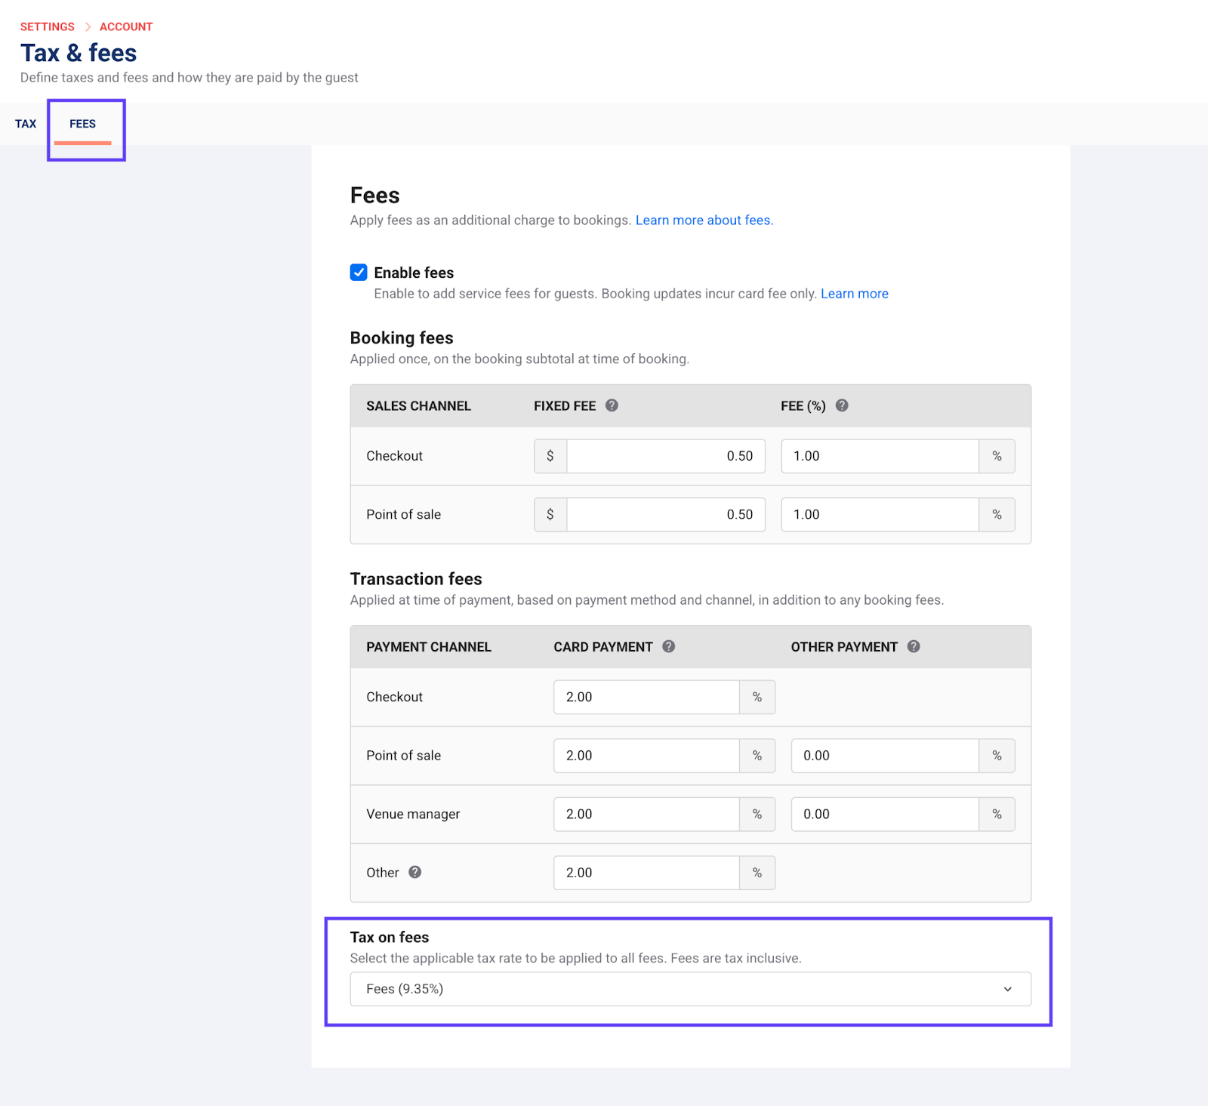Click the Tax & fees page title
This screenshot has width=1208, height=1106.
pos(79,53)
